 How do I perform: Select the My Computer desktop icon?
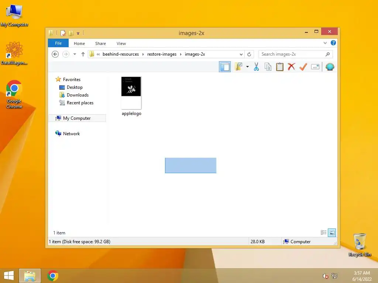(14, 15)
